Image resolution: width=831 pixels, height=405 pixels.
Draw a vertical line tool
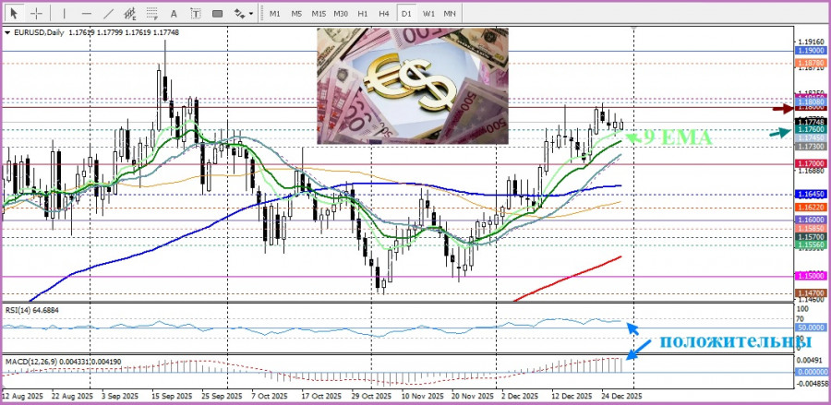click(64, 14)
